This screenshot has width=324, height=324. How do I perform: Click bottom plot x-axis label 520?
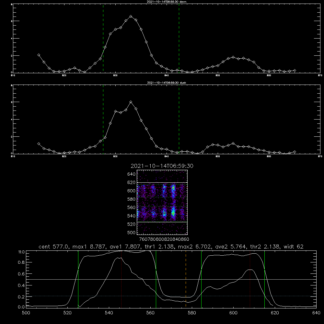coord(67,313)
